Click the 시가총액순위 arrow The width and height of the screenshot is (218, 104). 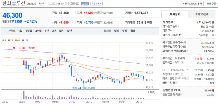tap(179, 27)
